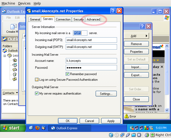
Task: Click Properties in Internet Accounts window
Action: coord(136,51)
